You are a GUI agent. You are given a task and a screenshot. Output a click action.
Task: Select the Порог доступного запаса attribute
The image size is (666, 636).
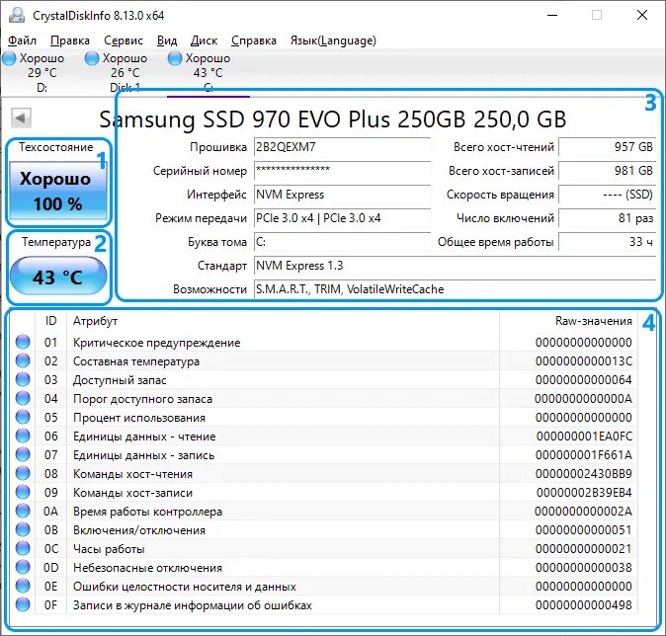142,399
